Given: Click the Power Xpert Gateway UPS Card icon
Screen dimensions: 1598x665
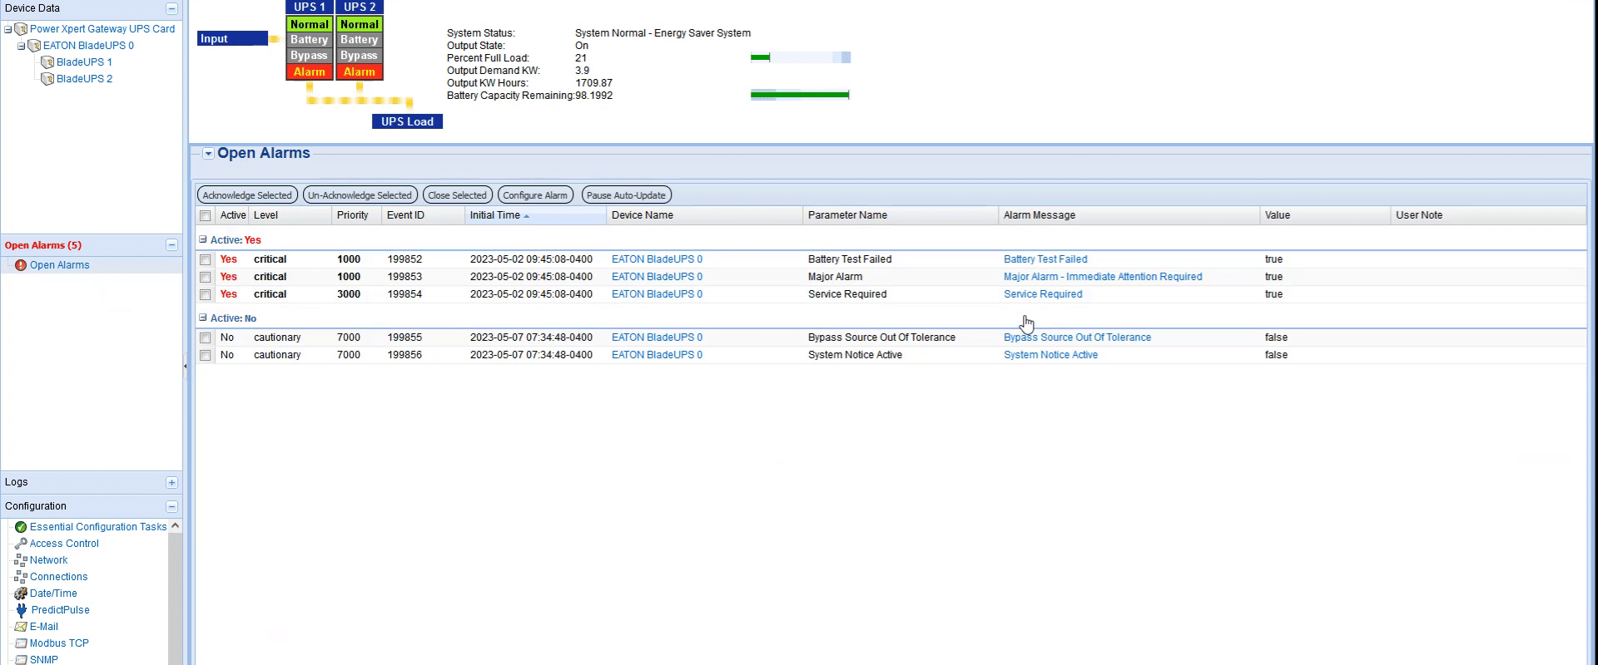Looking at the screenshot, I should click(21, 29).
